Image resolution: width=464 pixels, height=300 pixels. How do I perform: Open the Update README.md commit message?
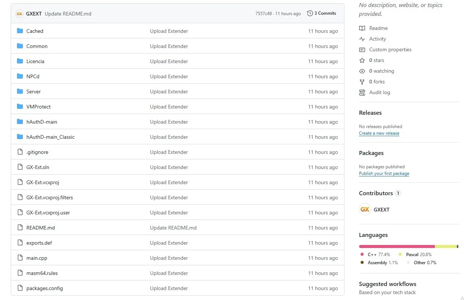[68, 14]
